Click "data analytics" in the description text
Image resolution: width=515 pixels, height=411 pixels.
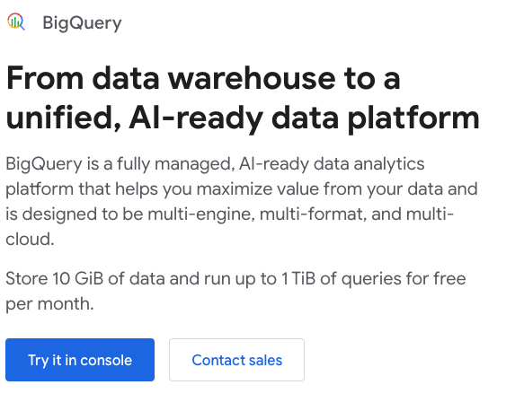[x=369, y=164]
